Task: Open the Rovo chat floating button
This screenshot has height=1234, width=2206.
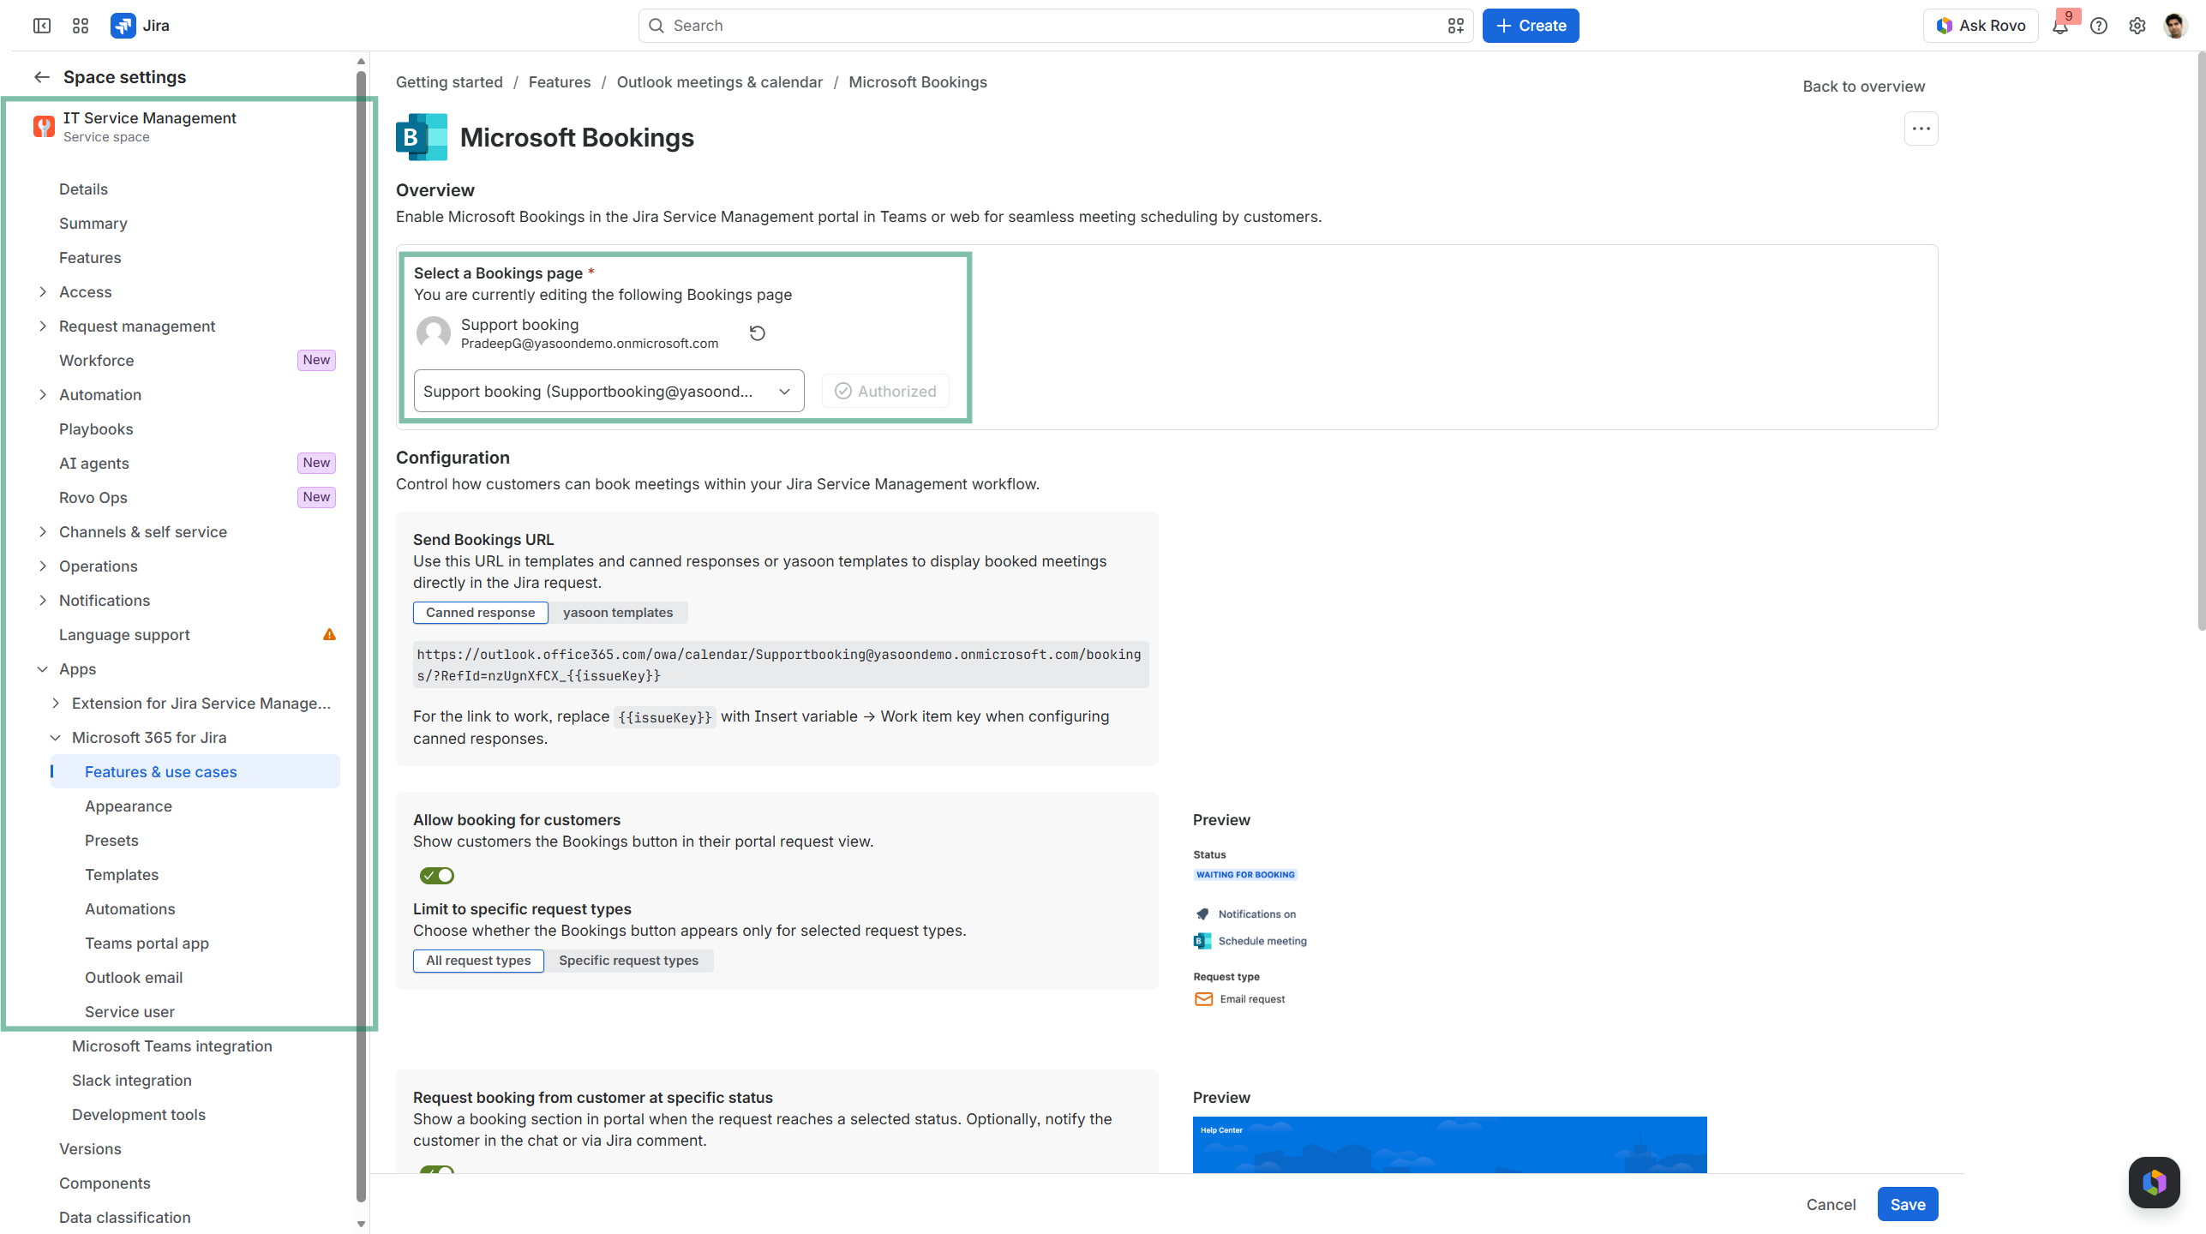Action: pos(2155,1183)
